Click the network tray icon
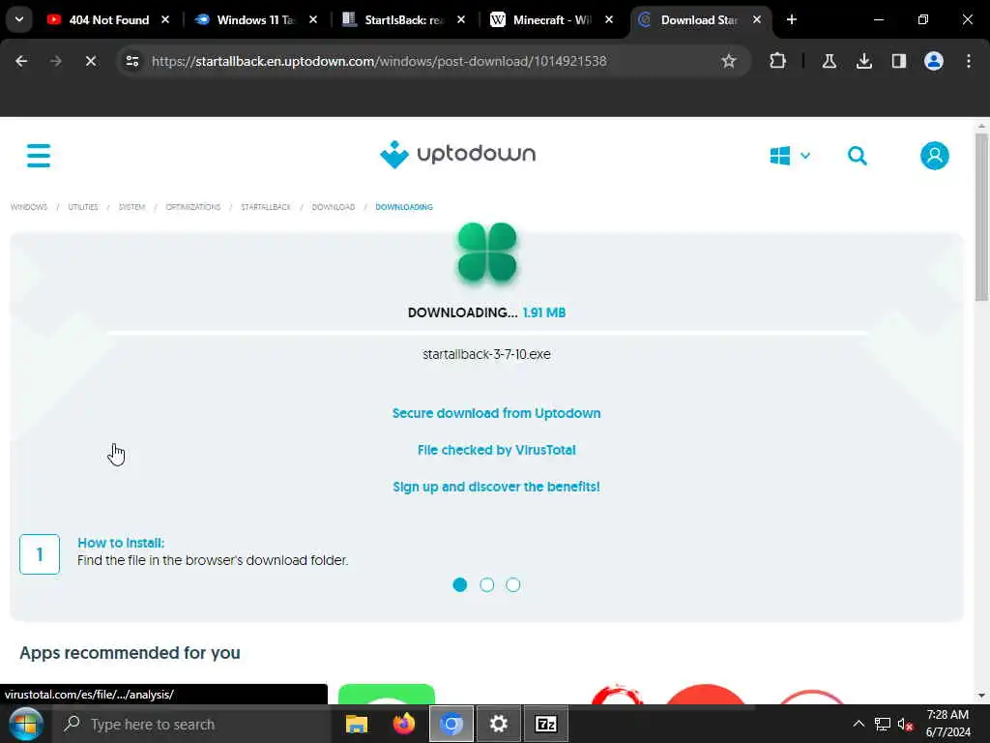The height and width of the screenshot is (743, 990). (x=882, y=724)
